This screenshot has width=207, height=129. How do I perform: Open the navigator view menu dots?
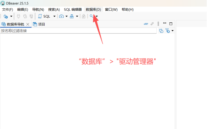(158, 24)
